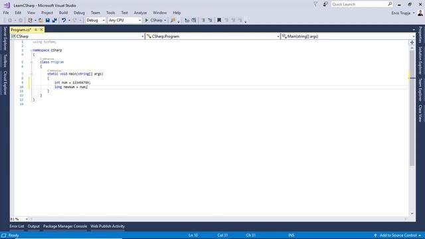Image resolution: width=425 pixels, height=239 pixels.
Task: Click the Next Bookmark toolbar icon
Action: [233, 21]
